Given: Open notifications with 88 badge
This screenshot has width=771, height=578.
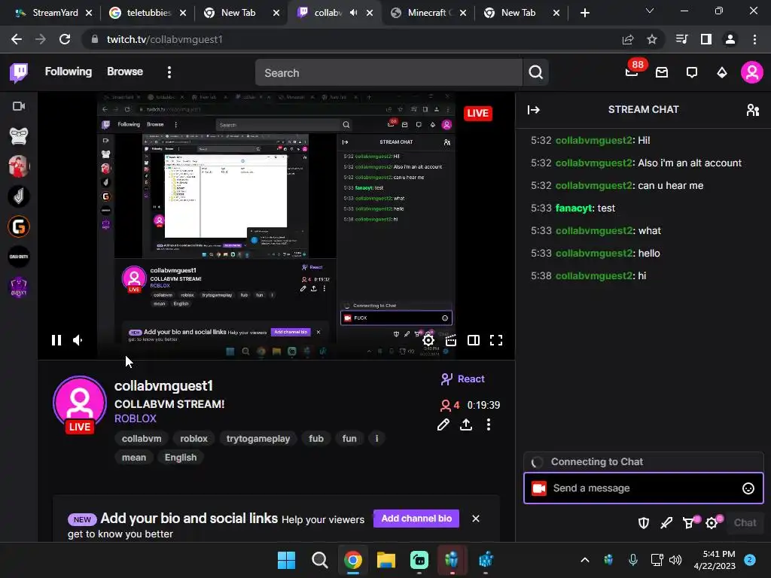Looking at the screenshot, I should (632, 72).
